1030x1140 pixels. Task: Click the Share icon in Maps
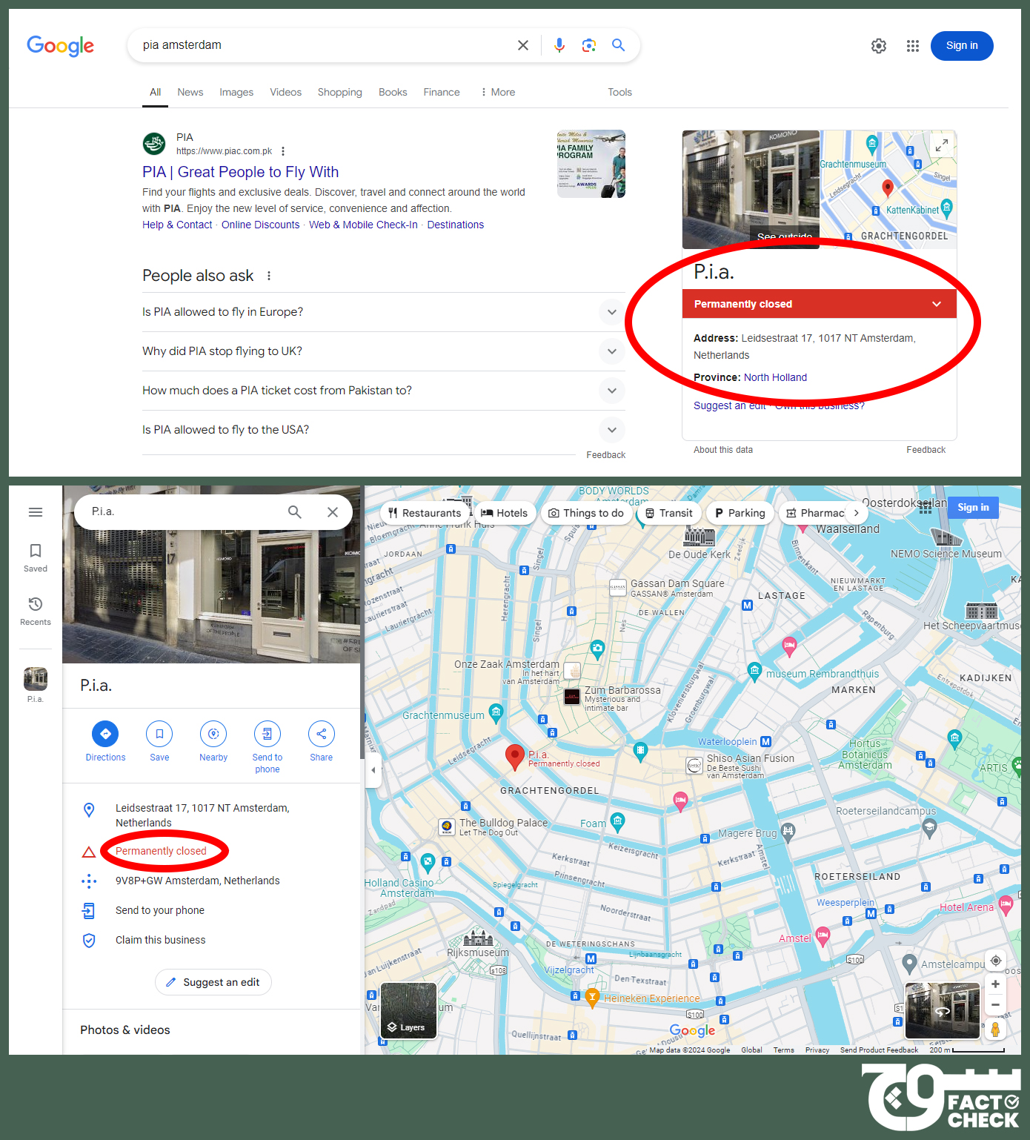tap(321, 734)
